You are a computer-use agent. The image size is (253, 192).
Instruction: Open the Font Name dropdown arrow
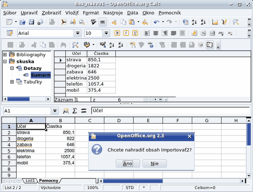[x=77, y=33]
